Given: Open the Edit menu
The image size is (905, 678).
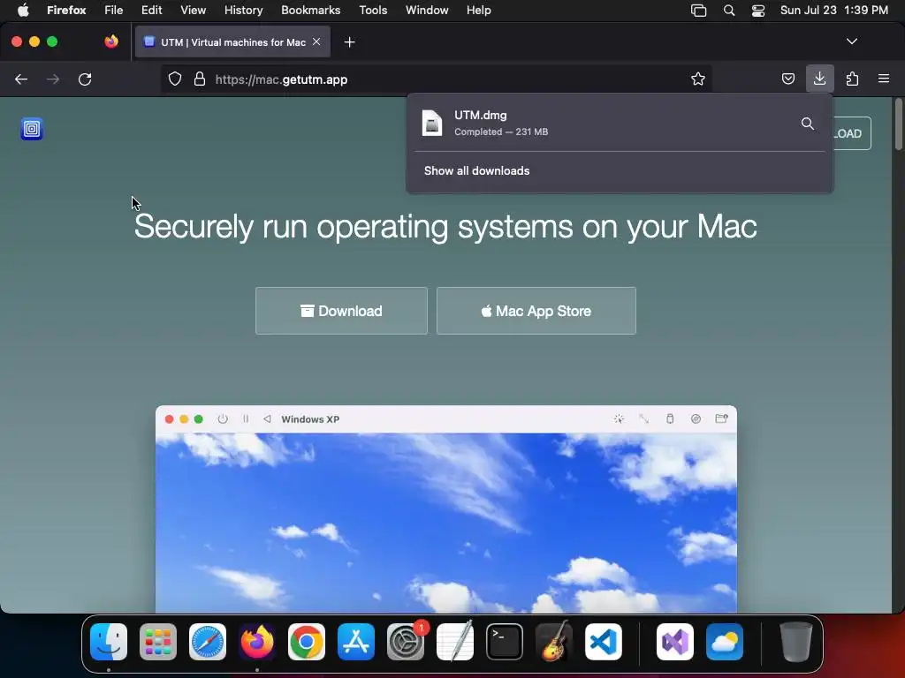Looking at the screenshot, I should coord(151,11).
